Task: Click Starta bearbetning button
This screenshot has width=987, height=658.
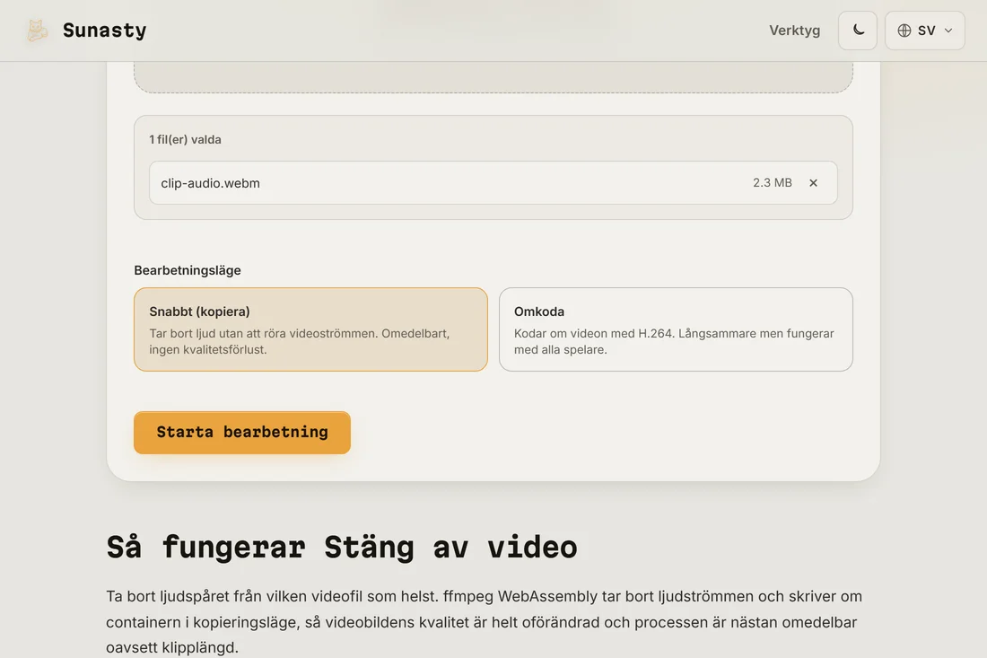Action: pos(242,433)
